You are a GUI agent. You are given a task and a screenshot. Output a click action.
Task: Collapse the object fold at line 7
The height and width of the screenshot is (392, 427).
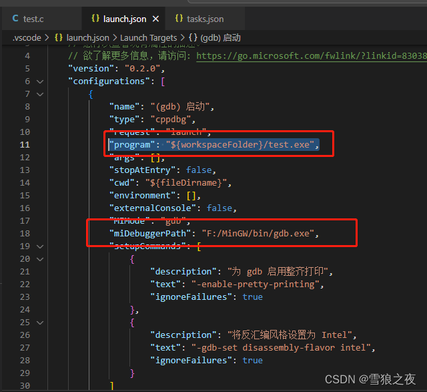[x=40, y=94]
